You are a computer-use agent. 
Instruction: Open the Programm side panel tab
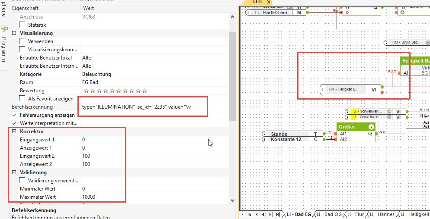point(3,49)
